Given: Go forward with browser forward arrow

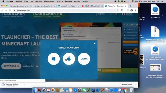Looking at the screenshot, I should pos(6,10).
